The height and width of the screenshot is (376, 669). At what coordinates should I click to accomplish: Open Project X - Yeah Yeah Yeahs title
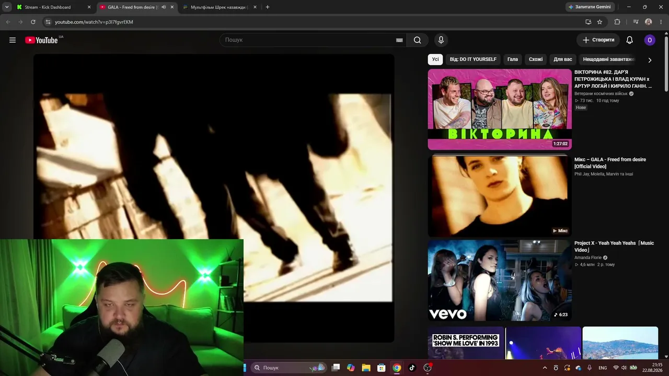pos(614,246)
